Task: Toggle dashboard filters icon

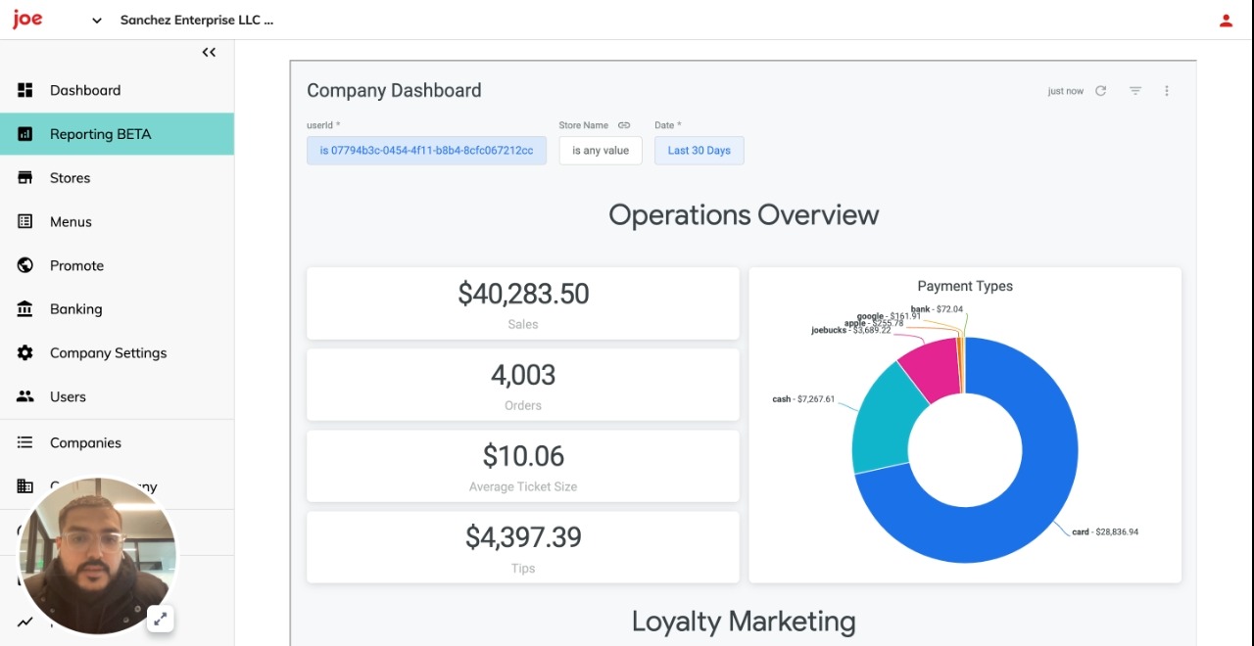Action: pos(1135,91)
